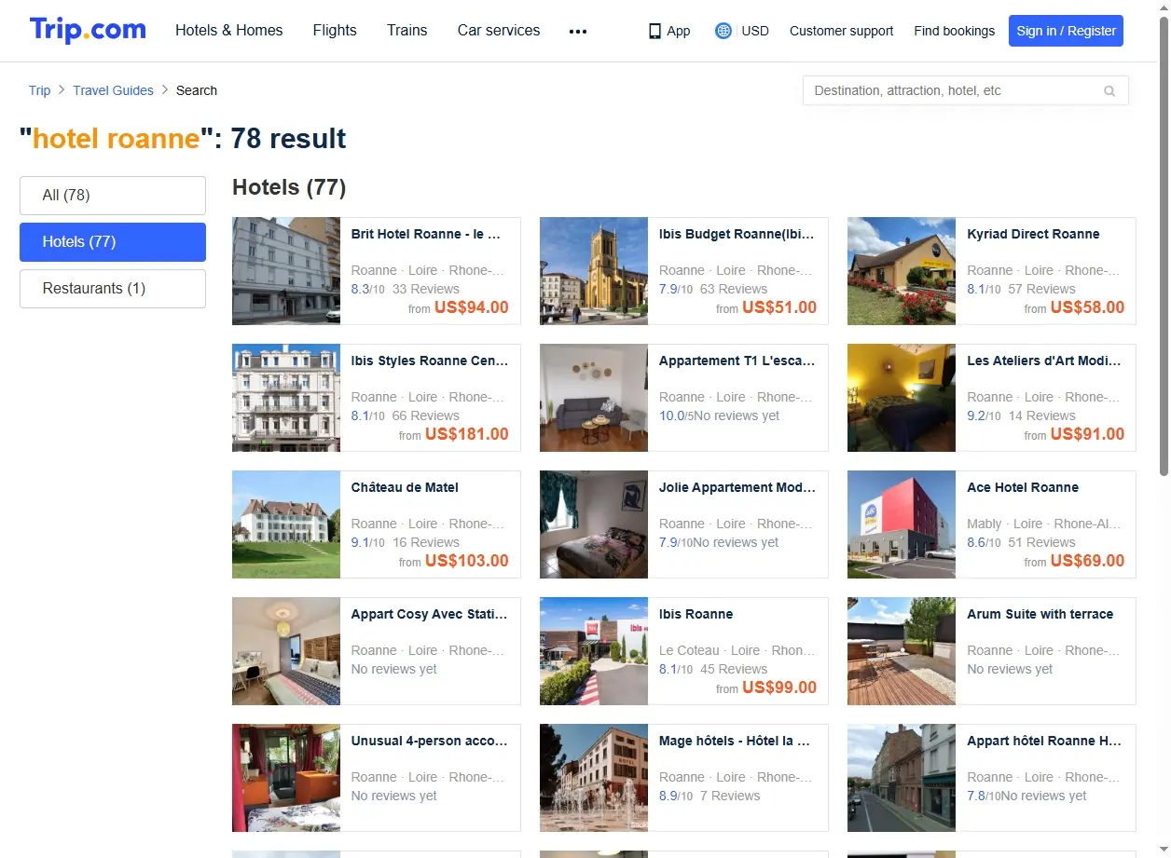
Task: Open Mage hôtels photo
Action: (x=594, y=778)
